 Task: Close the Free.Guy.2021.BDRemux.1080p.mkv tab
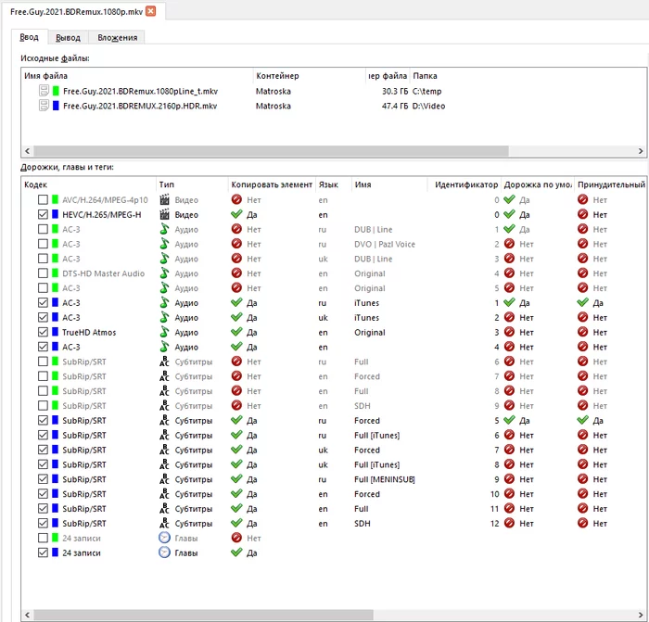pos(151,11)
